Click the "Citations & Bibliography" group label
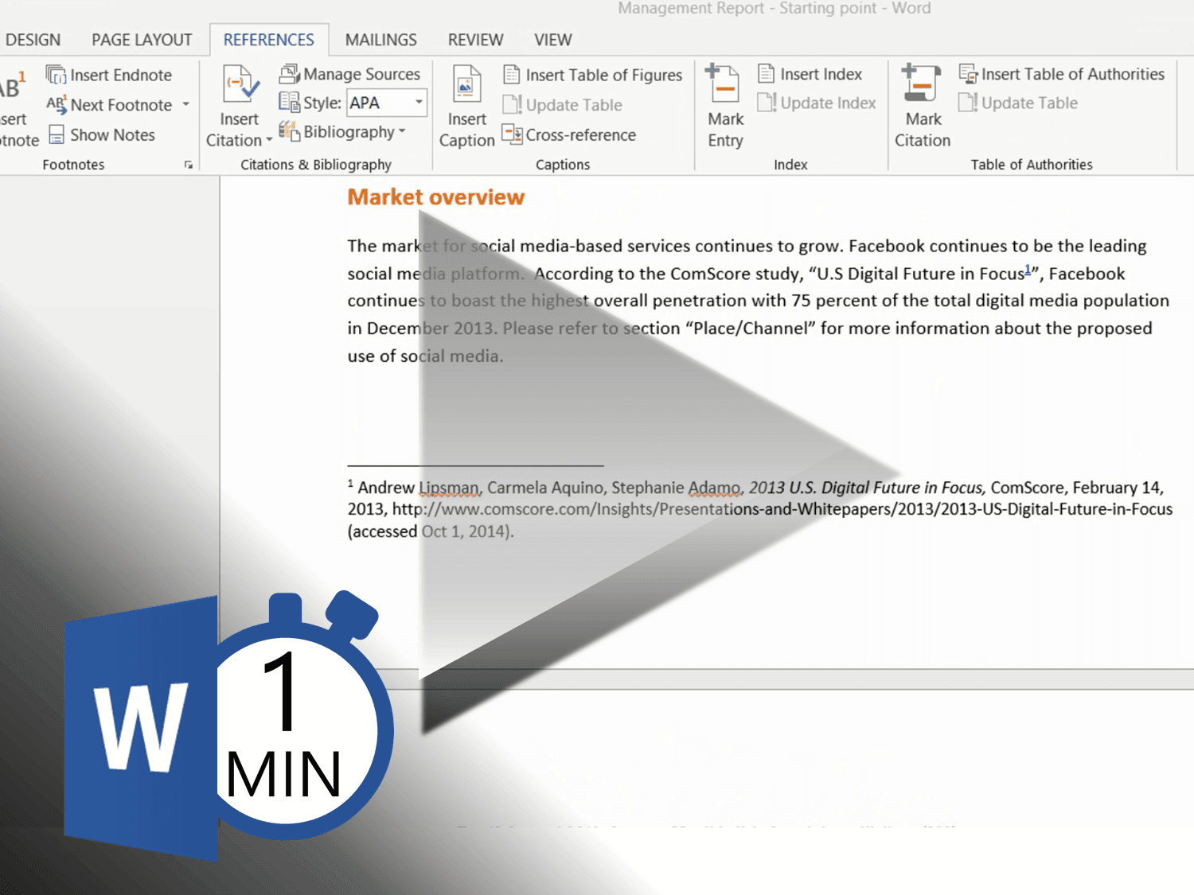Image resolution: width=1194 pixels, height=895 pixels. pos(316,165)
